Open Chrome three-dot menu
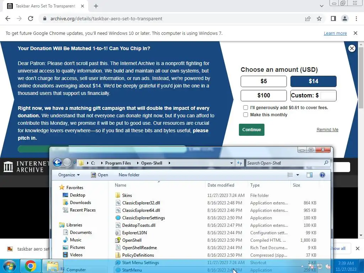Viewport: 364px width, 273px height. [x=356, y=18]
